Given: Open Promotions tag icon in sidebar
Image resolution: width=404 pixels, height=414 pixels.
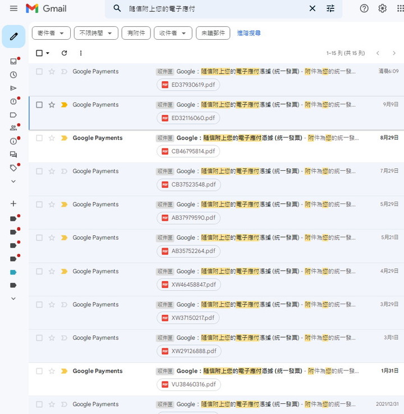Looking at the screenshot, I should (13, 168).
